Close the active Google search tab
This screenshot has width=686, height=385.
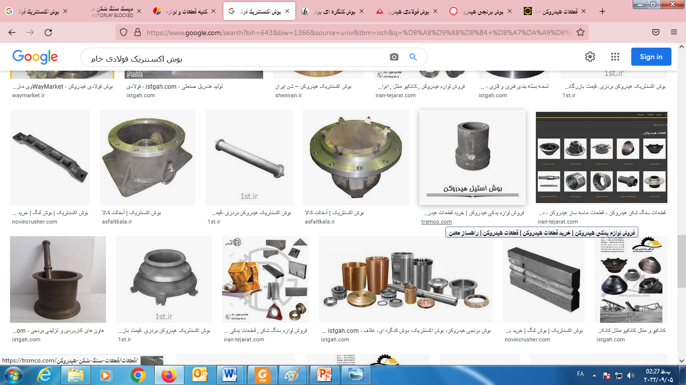tap(287, 11)
